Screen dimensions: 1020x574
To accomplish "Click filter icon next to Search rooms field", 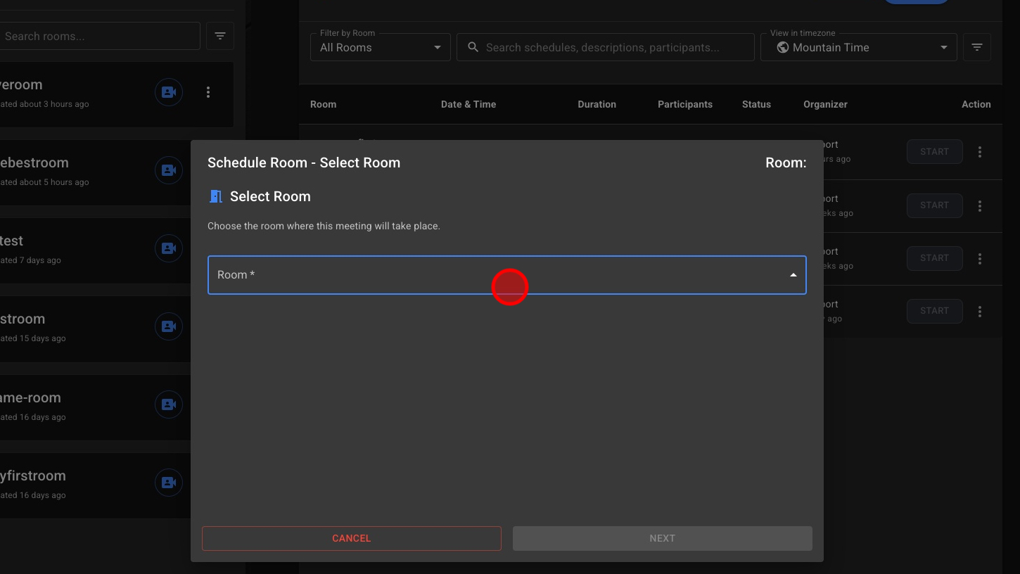I will coord(220,36).
